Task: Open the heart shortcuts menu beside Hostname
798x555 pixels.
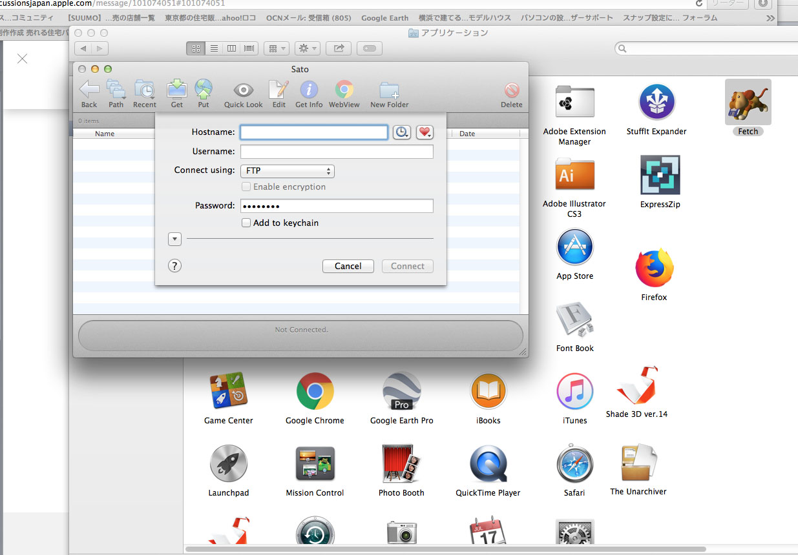Action: (x=425, y=132)
